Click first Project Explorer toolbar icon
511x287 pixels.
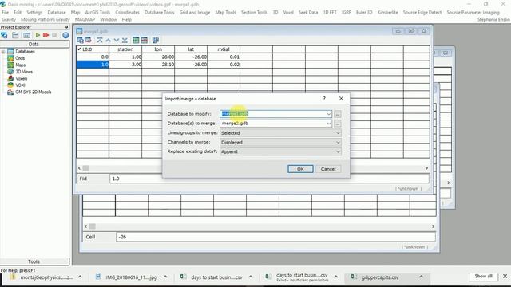pos(4,35)
